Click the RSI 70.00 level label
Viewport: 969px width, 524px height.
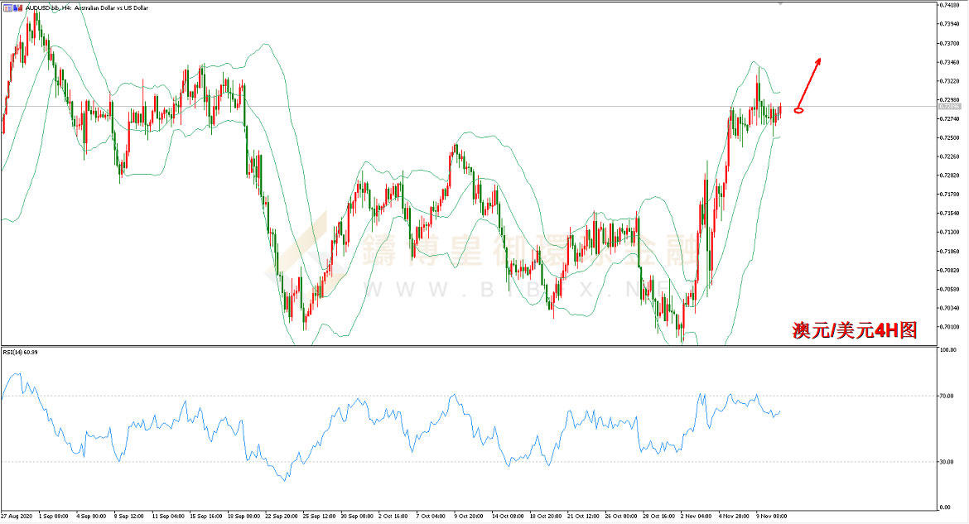coord(946,396)
